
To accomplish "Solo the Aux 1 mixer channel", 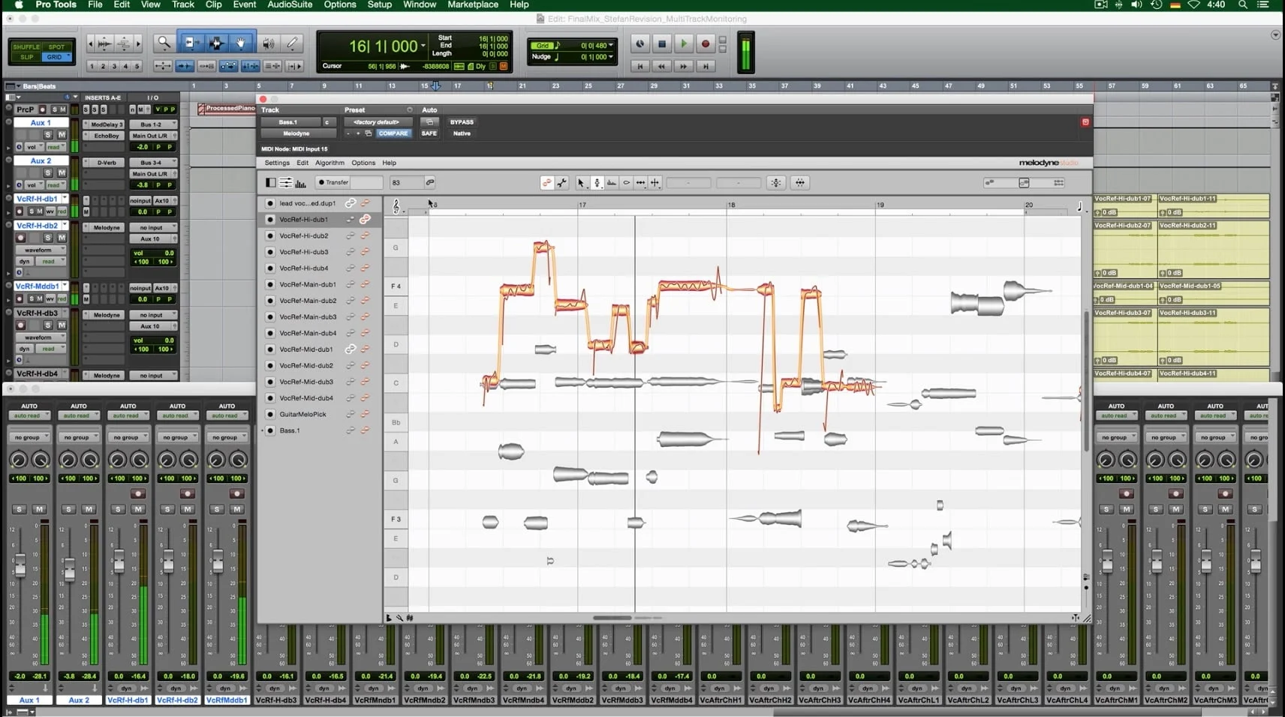I will coord(20,509).
